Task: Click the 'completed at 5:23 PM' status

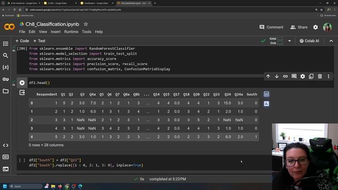Action: [167, 179]
